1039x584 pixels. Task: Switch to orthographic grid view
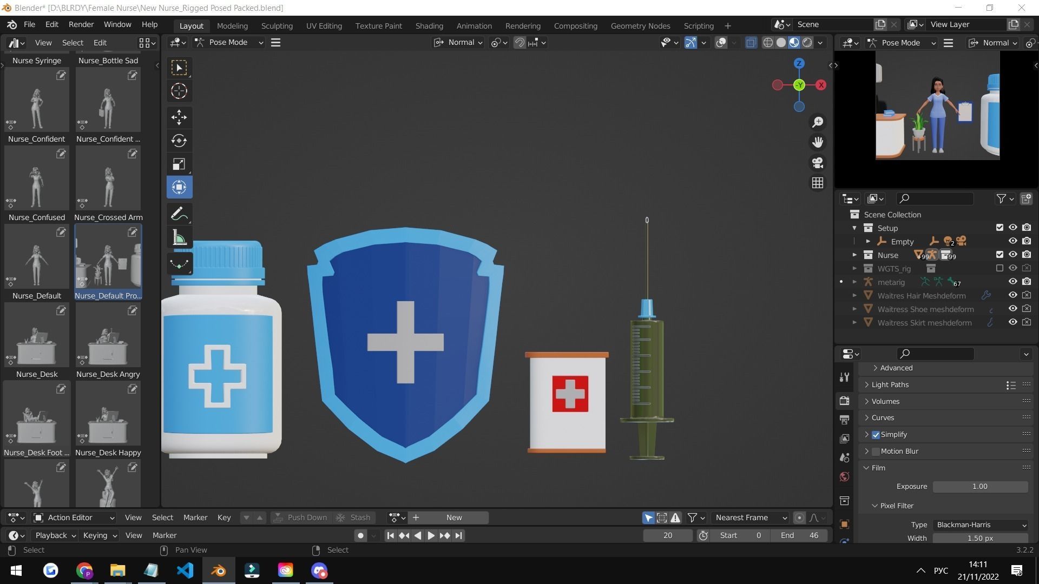pyautogui.click(x=818, y=183)
